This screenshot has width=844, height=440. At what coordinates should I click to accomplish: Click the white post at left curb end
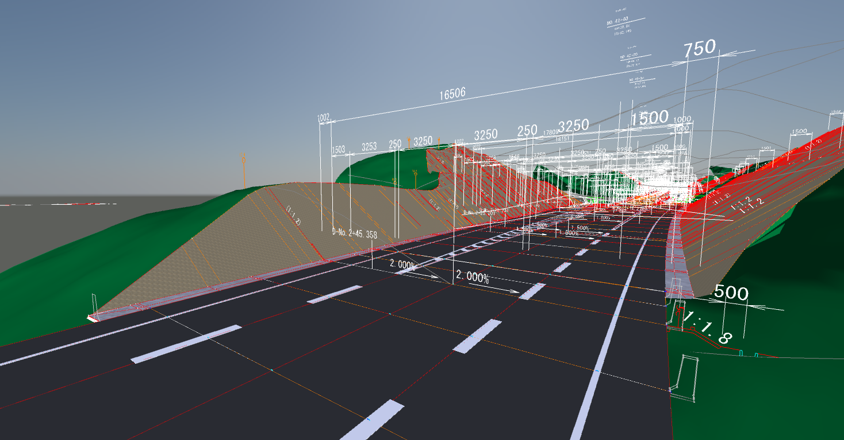pos(94,304)
